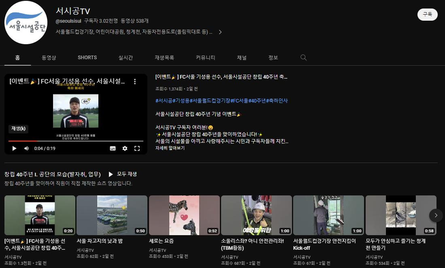Open featured video title link on right
445x268 pixels.
(x=221, y=77)
